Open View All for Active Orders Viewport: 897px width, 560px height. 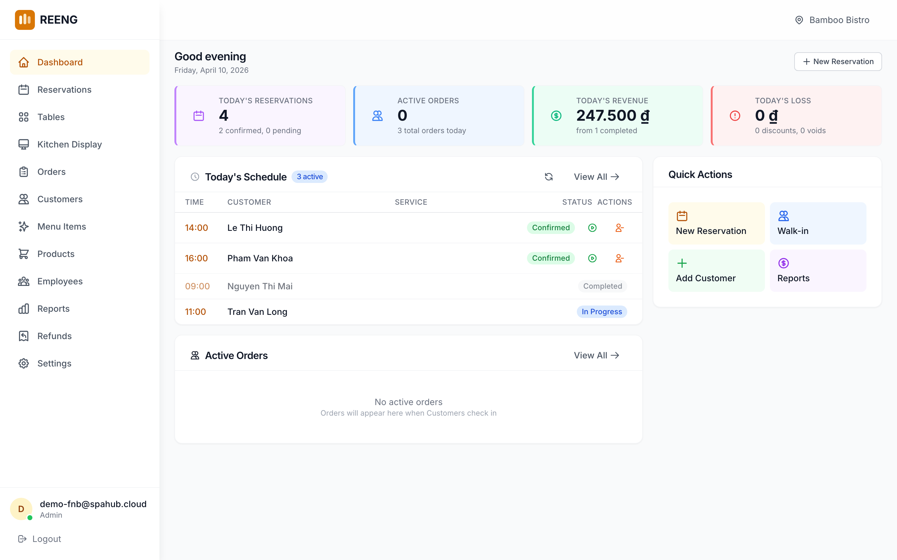pos(596,355)
